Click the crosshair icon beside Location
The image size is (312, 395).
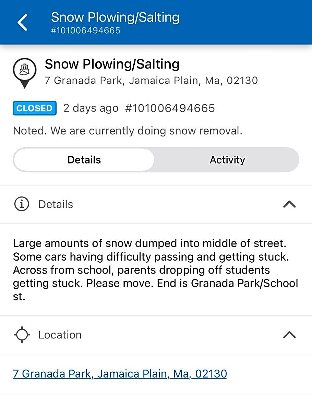[22, 335]
